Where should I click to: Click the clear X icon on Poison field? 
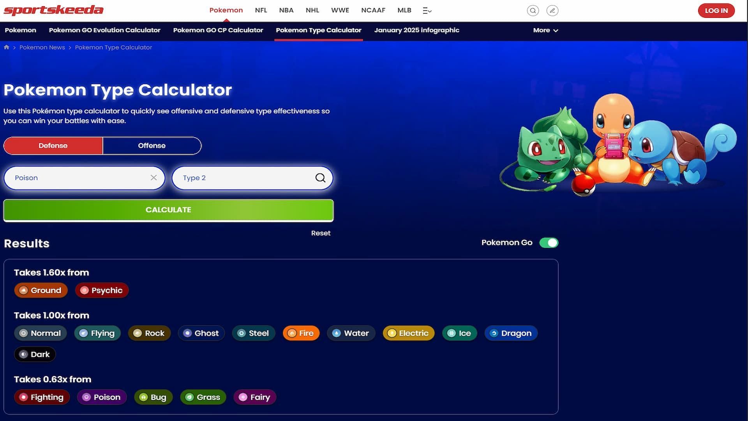(x=153, y=178)
